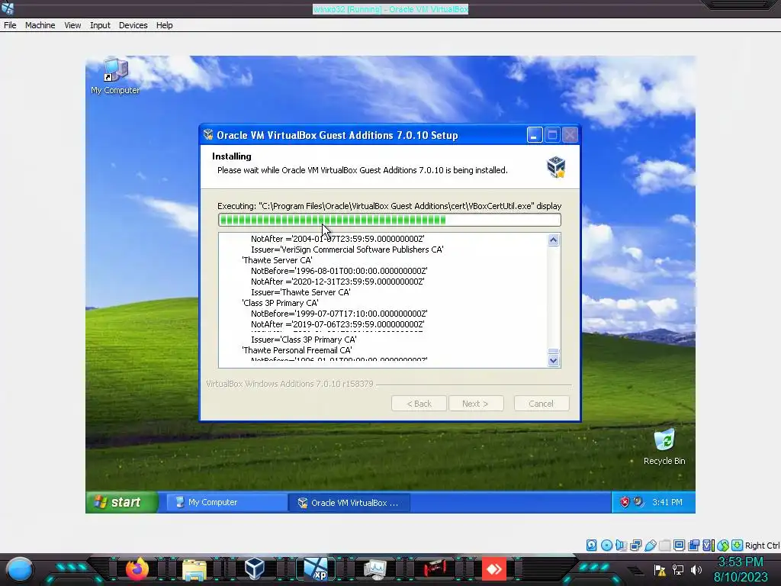Click the host clock showing 3:53 PM
Image resolution: width=781 pixels, height=586 pixels.
[740, 562]
